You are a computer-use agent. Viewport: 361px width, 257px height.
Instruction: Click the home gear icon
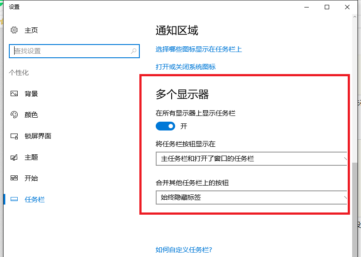(x=14, y=30)
